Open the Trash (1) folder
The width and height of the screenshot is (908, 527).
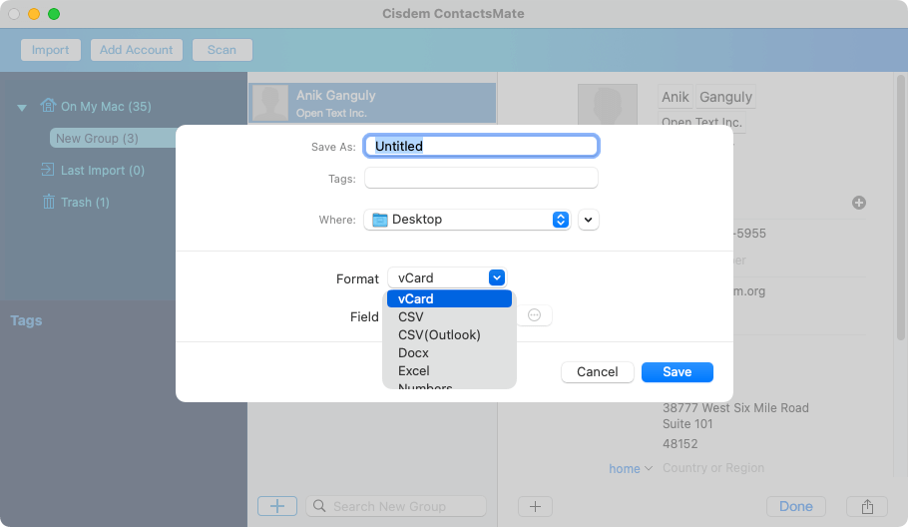point(85,202)
